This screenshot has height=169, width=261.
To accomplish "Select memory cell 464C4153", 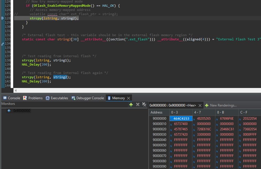I will pos(181,119).
